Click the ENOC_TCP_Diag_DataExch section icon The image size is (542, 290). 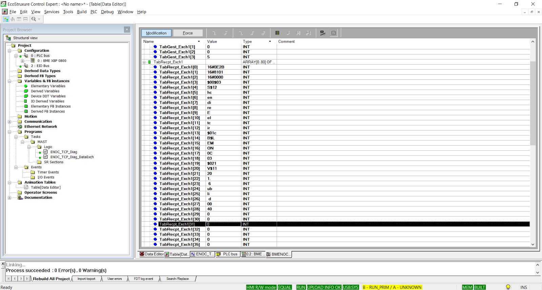coord(45,157)
